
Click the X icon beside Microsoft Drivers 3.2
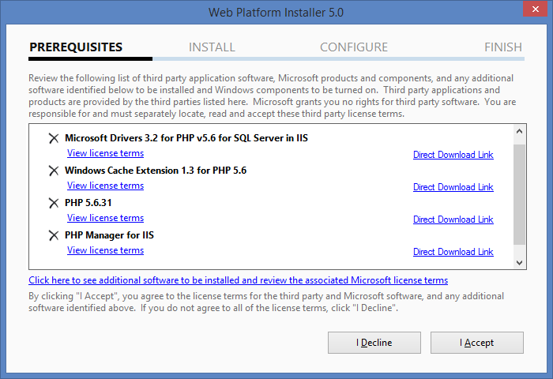pyautogui.click(x=54, y=138)
